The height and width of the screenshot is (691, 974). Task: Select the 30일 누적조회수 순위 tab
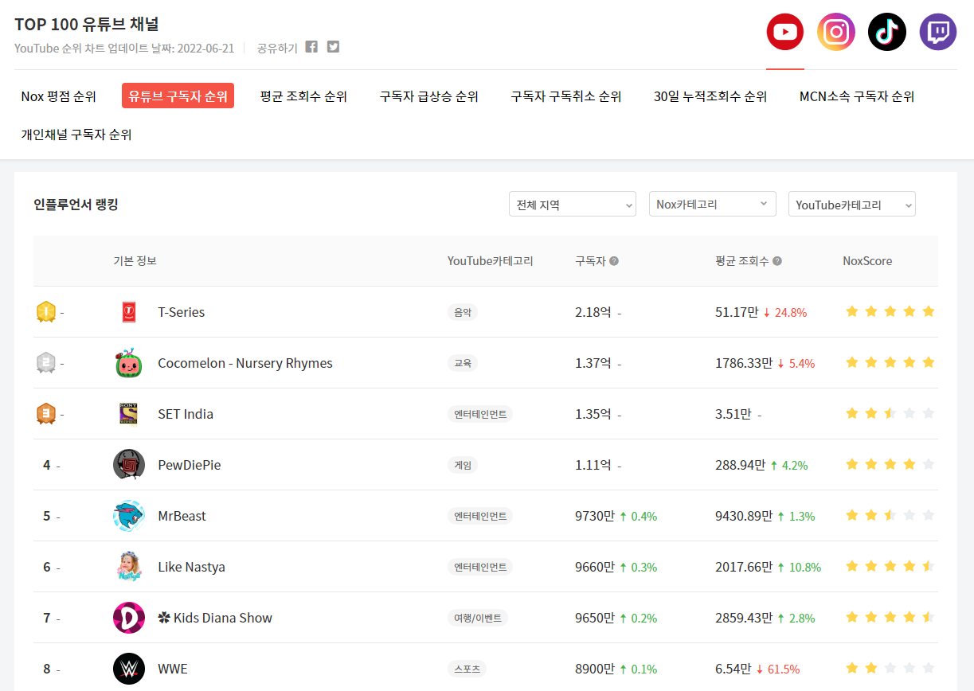click(710, 96)
